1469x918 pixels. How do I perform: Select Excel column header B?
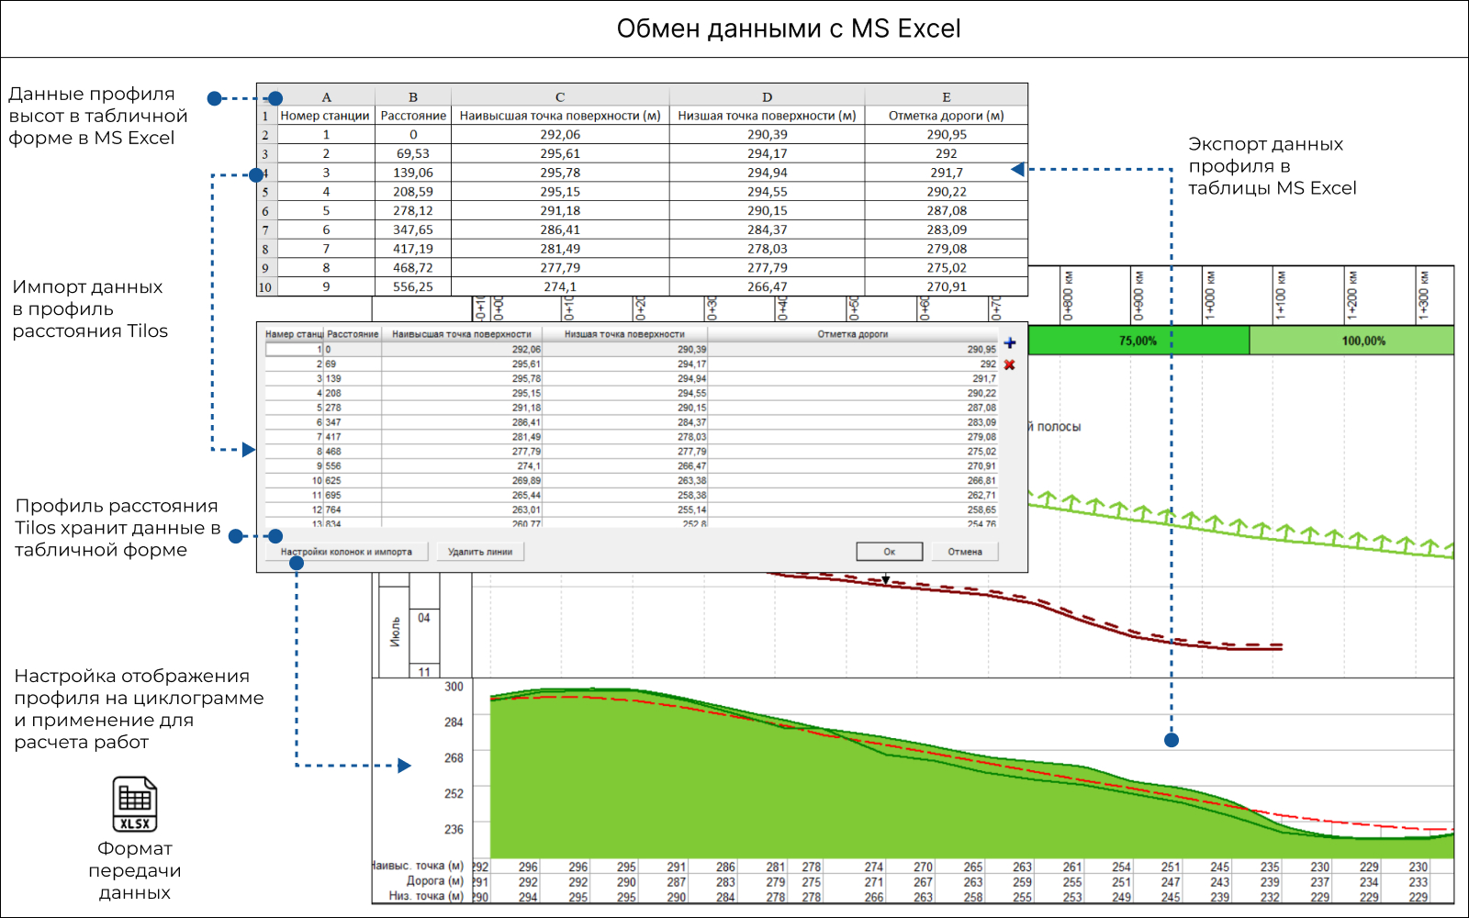[x=413, y=96]
